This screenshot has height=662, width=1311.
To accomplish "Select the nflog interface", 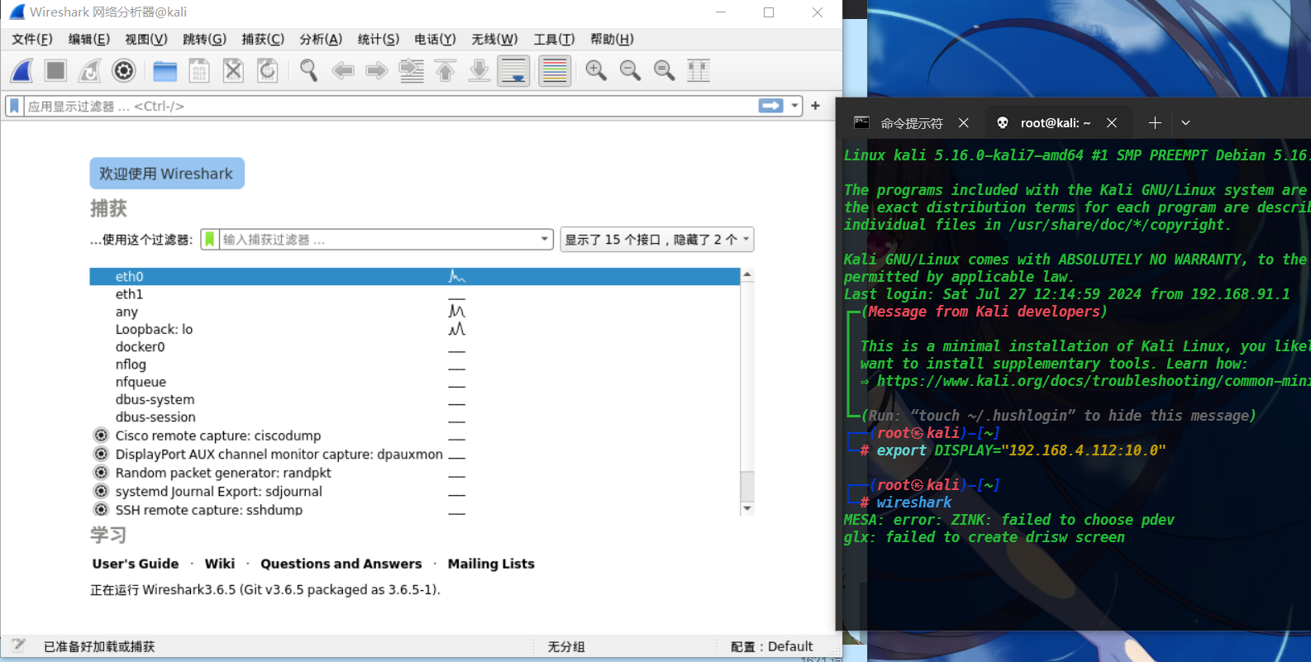I will click(x=415, y=364).
